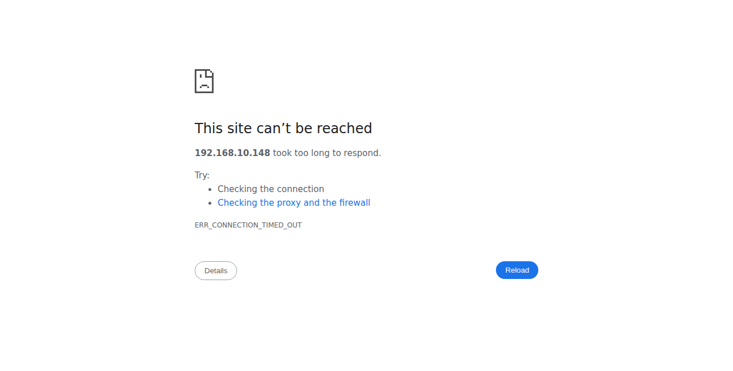Click the blue Reload button
This screenshot has width=733, height=371.
(x=517, y=270)
